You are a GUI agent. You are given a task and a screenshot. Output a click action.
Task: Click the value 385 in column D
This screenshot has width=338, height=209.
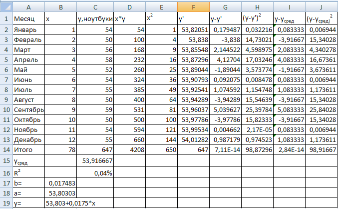[x=129, y=89]
